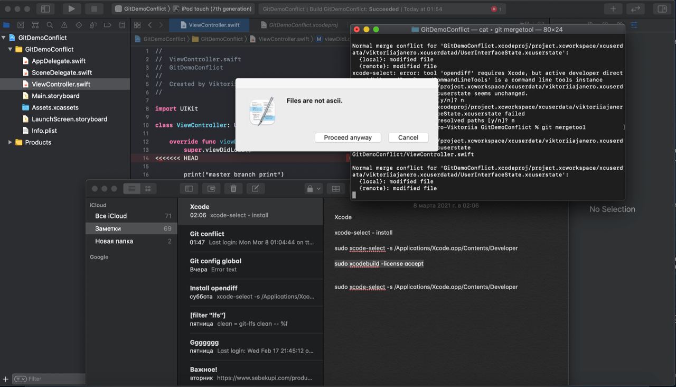Image resolution: width=676 pixels, height=387 pixels.
Task: Select the Attributes inspector icon in Xcode
Action: point(634,25)
